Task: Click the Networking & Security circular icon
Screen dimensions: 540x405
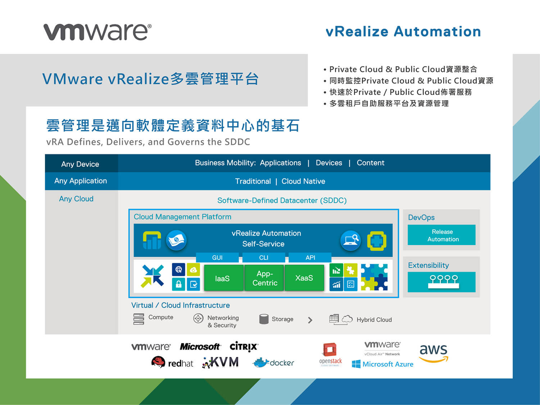Action: [x=198, y=319]
